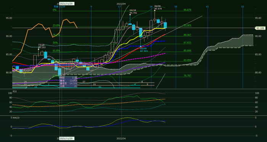Click the 89.067 Fibonacci price label
Viewport: 267px width, 142px height.
(187, 35)
